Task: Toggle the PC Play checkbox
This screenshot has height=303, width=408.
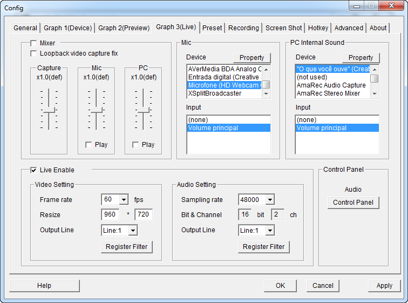Action: pyautogui.click(x=135, y=145)
